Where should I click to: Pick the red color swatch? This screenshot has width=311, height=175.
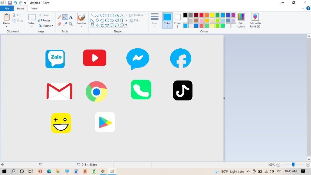point(201,15)
